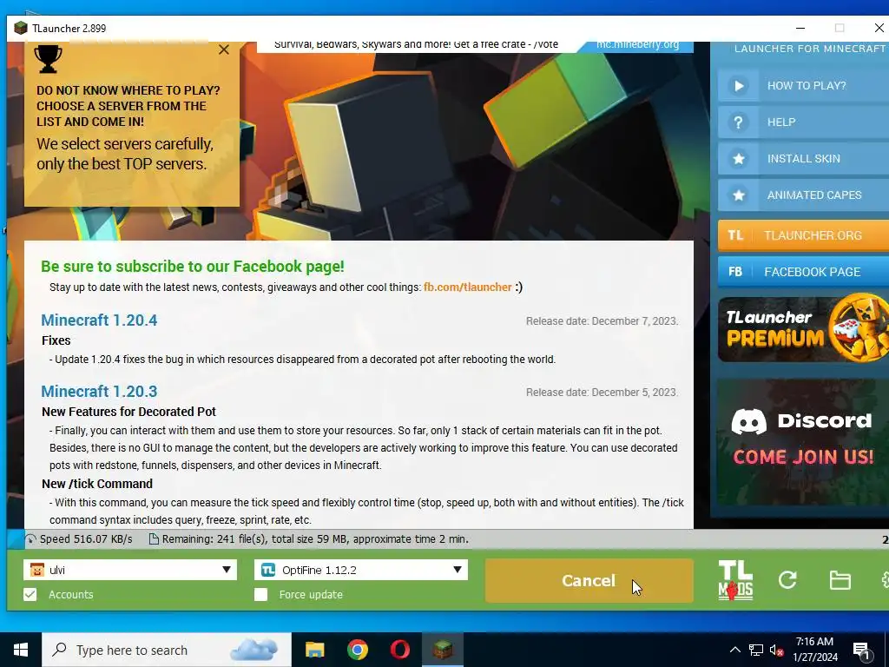The width and height of the screenshot is (889, 667).
Task: Enable the Force update checkbox
Action: 260,594
